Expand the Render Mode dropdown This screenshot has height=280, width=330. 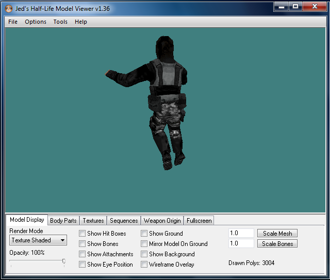(x=38, y=240)
